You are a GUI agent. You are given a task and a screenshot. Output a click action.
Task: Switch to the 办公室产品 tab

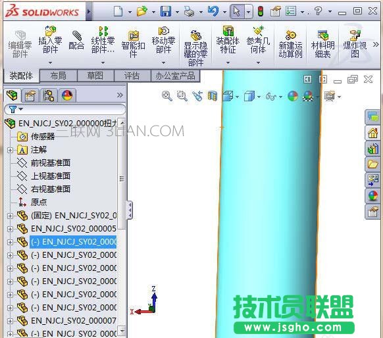click(x=176, y=76)
